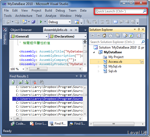Viewport: 150px width, 137px height.
Task: Click Solution Explorer horizontal scrollbar thumb
Action: [114, 124]
